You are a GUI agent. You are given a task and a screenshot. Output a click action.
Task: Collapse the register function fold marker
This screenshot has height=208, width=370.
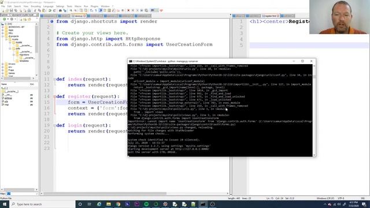(x=54, y=96)
